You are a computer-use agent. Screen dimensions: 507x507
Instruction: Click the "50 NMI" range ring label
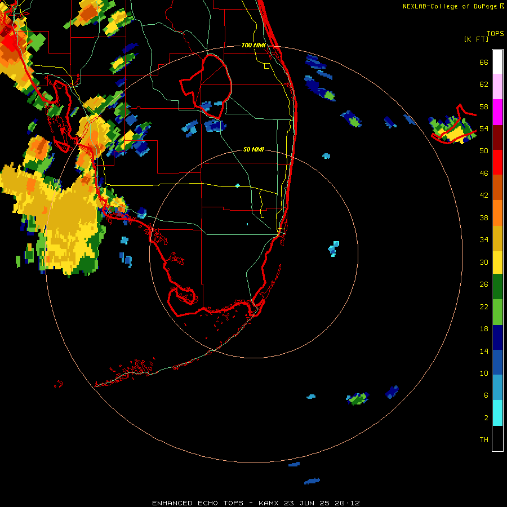click(253, 149)
